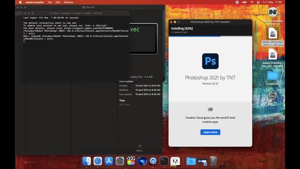Click 'Version 22.3.1' text
The height and width of the screenshot is (169, 300).
(x=210, y=84)
